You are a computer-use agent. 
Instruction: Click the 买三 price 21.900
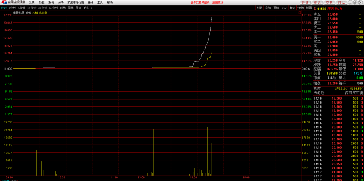coord(333,46)
